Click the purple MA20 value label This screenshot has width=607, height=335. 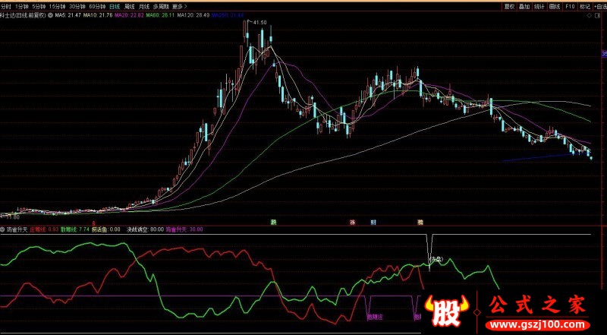130,15
